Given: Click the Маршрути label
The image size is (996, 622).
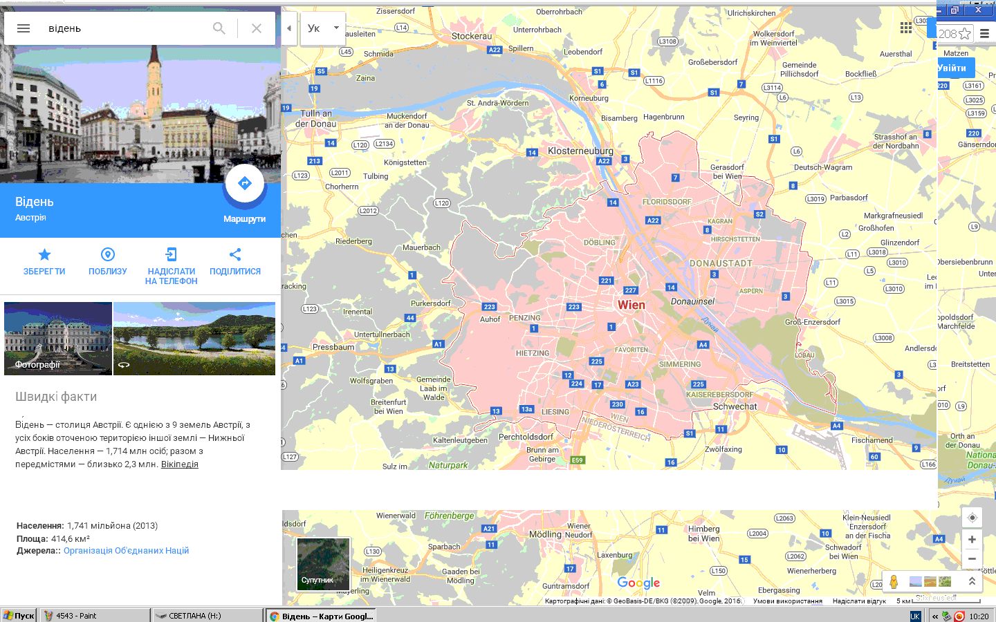Looking at the screenshot, I should tap(244, 219).
